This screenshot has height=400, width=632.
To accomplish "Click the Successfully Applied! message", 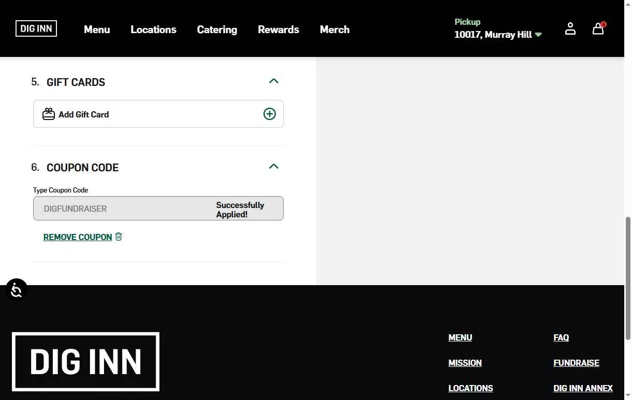I will coord(240,210).
